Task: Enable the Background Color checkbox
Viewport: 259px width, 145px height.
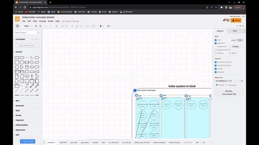Action: coord(216,50)
